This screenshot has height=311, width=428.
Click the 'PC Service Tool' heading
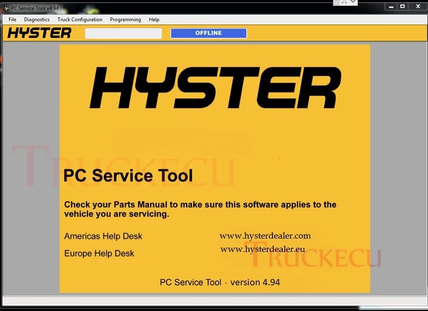(x=128, y=175)
